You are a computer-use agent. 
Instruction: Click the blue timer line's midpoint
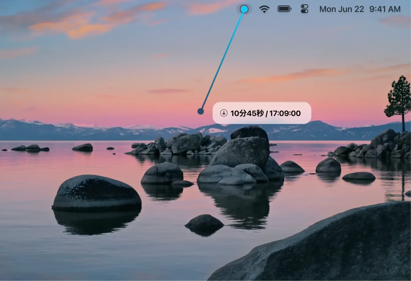[x=222, y=60]
